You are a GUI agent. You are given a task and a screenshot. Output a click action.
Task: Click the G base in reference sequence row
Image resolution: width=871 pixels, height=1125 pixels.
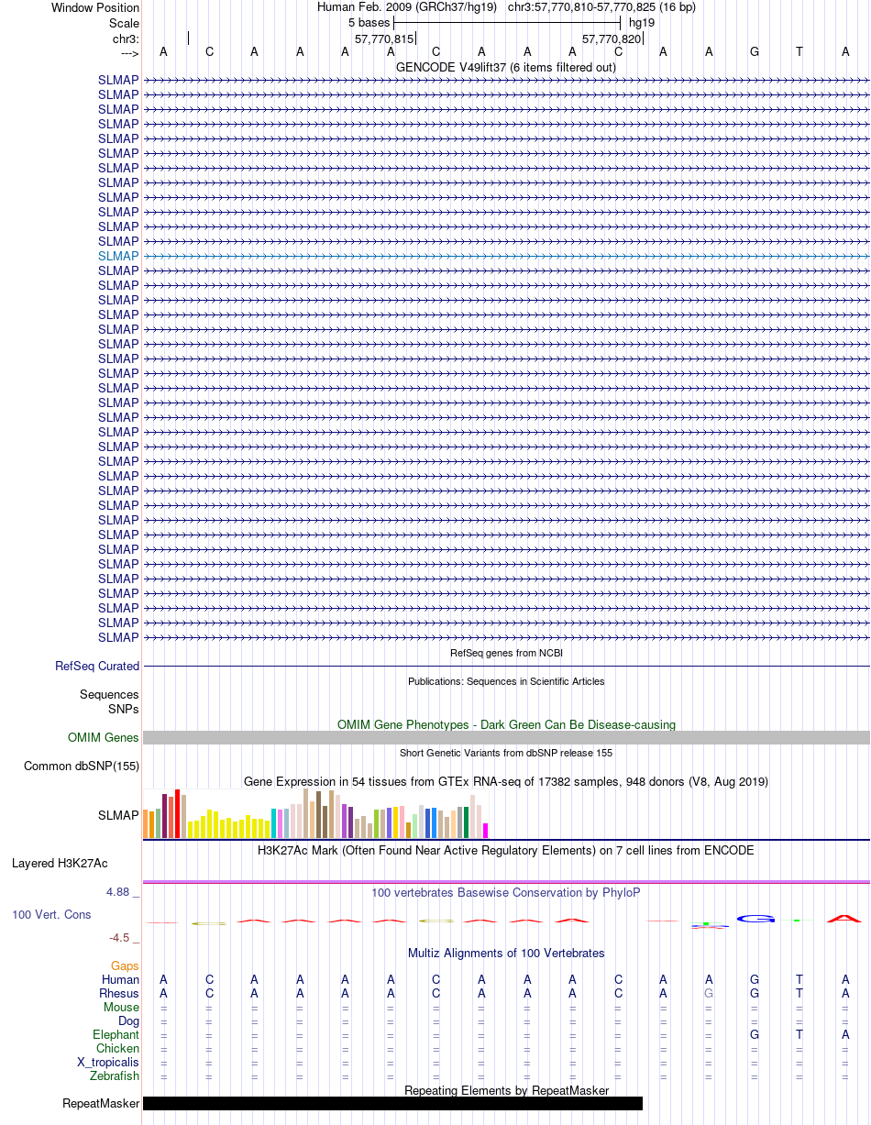(x=755, y=52)
